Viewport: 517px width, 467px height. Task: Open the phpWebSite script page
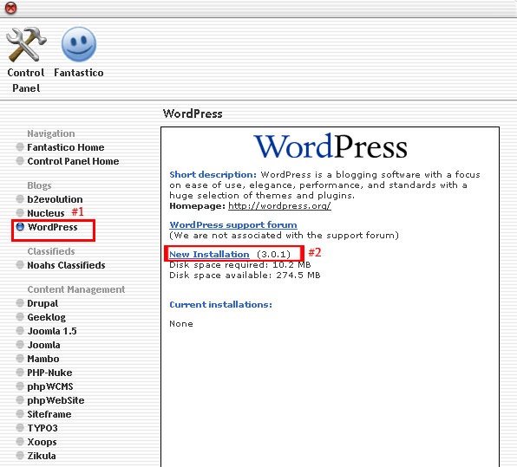click(x=56, y=400)
